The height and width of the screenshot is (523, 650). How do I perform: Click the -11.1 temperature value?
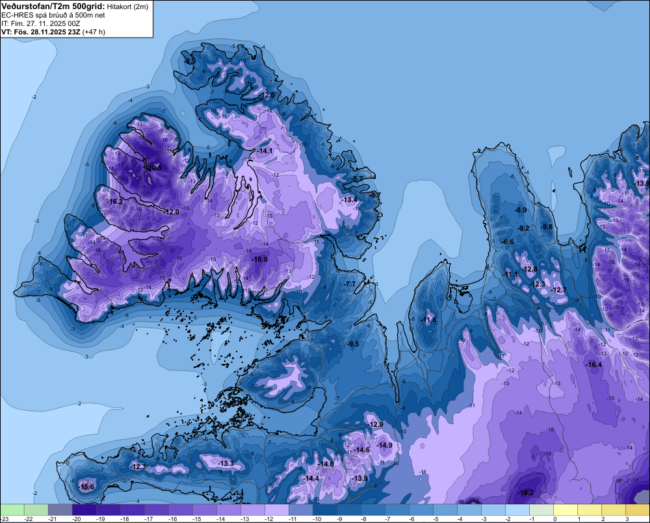[x=511, y=274]
